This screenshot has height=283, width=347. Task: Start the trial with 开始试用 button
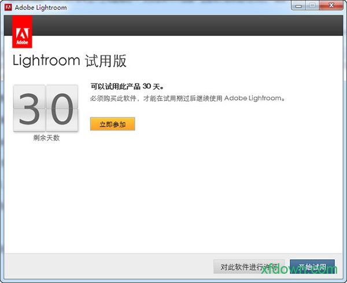coord(312,267)
